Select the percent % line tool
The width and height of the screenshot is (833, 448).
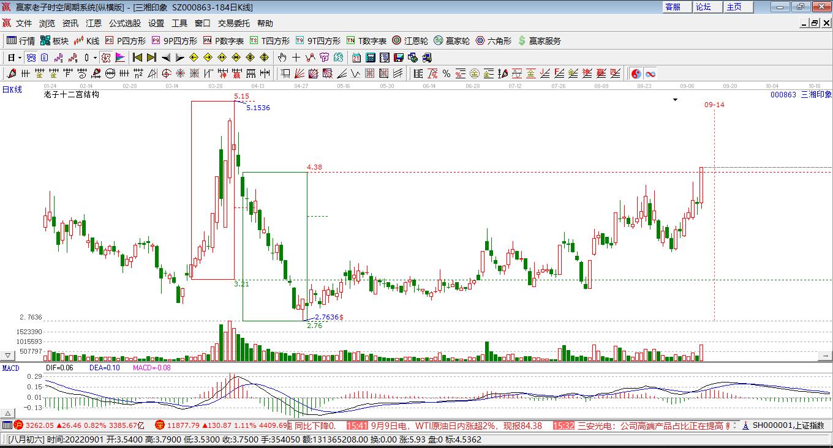pyautogui.click(x=446, y=73)
